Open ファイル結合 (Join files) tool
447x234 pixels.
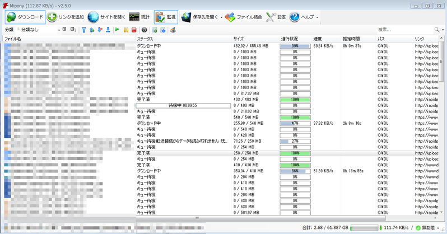[x=244, y=17]
